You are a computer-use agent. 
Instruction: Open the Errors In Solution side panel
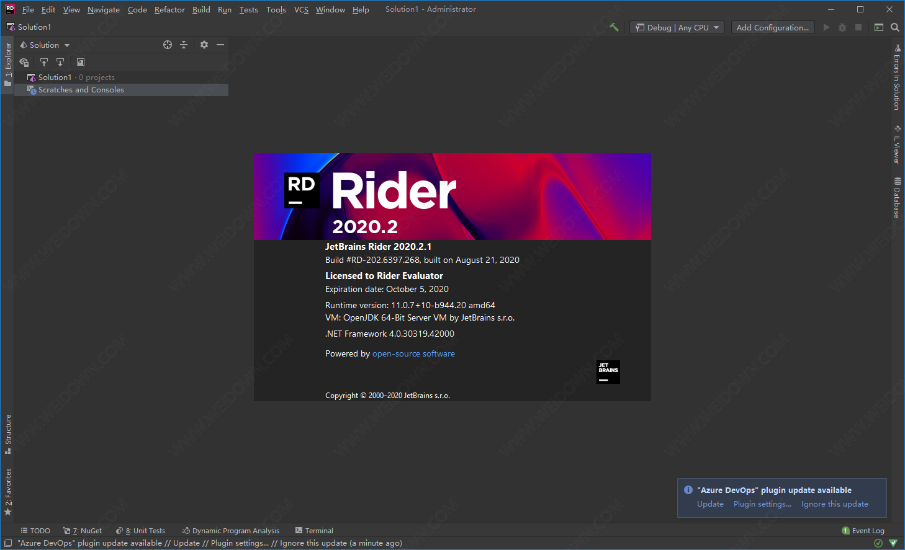pos(897,78)
